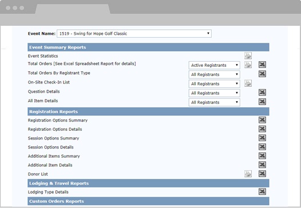Export Session Options Details to Excel

tap(262, 147)
